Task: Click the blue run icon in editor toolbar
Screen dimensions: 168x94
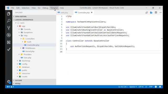Action: point(151,13)
